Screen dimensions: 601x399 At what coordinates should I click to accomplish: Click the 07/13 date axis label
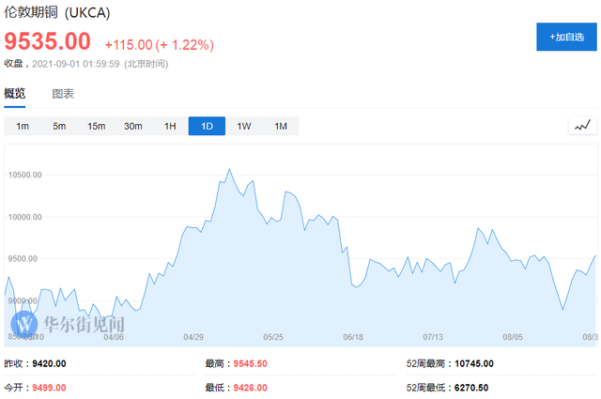click(433, 336)
